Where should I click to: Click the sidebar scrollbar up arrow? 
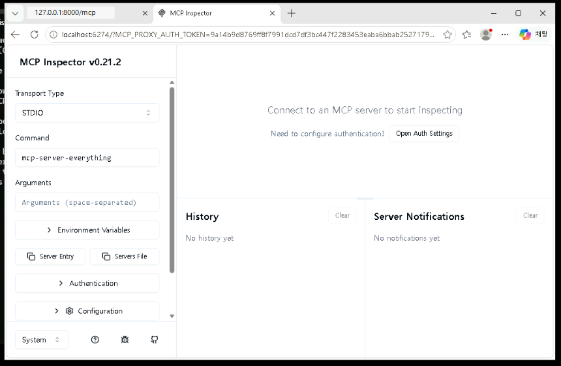(x=172, y=83)
